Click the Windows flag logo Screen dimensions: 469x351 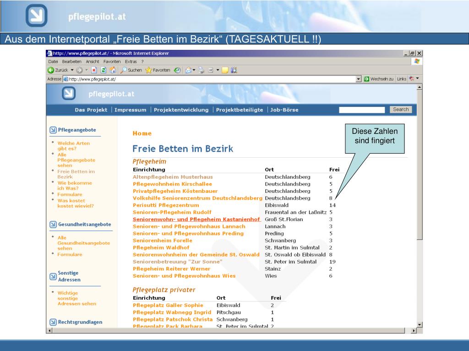tap(417, 62)
